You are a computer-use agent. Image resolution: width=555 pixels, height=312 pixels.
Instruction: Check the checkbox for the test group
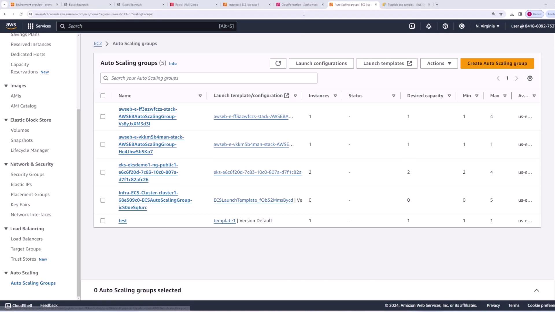(103, 221)
